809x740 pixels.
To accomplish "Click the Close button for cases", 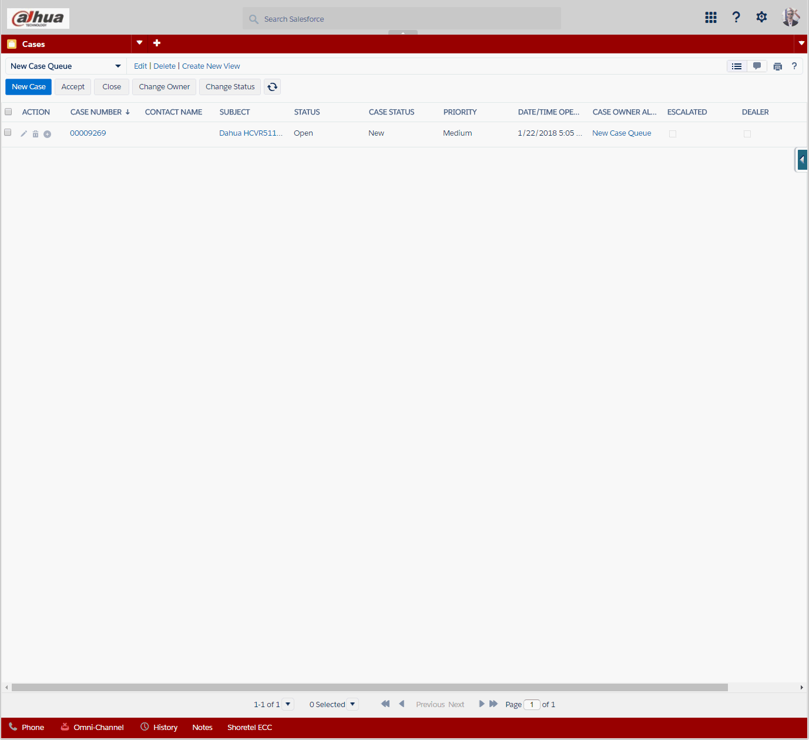I will [112, 87].
